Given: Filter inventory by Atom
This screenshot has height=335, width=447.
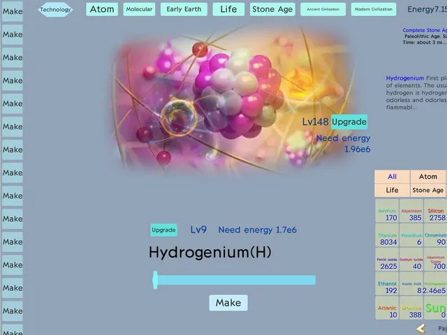Looking at the screenshot, I should 428,177.
